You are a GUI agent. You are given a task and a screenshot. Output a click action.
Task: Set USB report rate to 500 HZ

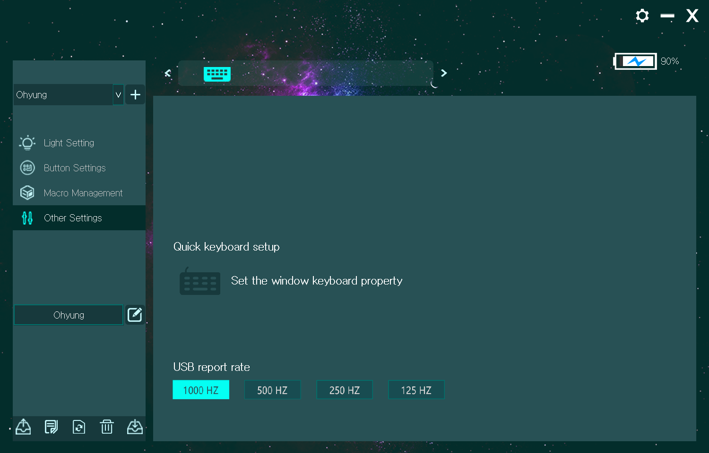point(272,390)
